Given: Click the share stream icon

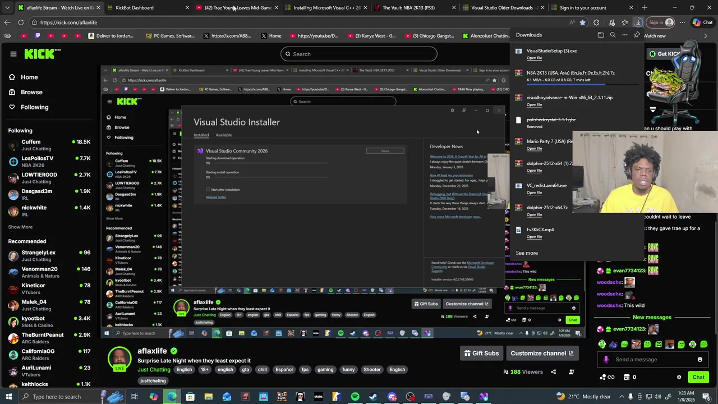Looking at the screenshot, I should [553, 372].
